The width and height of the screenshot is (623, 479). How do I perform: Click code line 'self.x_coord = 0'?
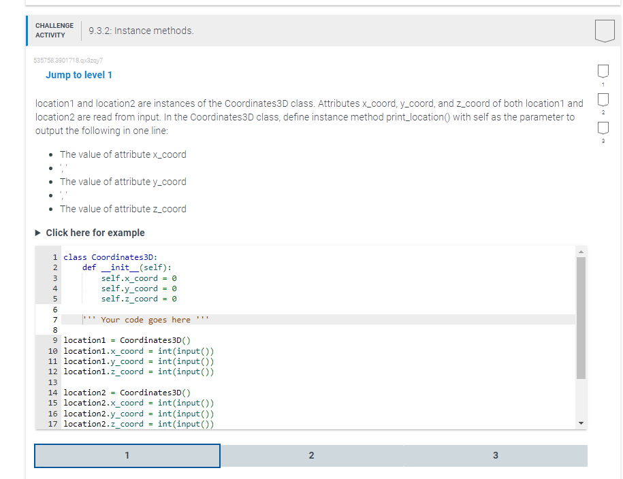point(139,278)
